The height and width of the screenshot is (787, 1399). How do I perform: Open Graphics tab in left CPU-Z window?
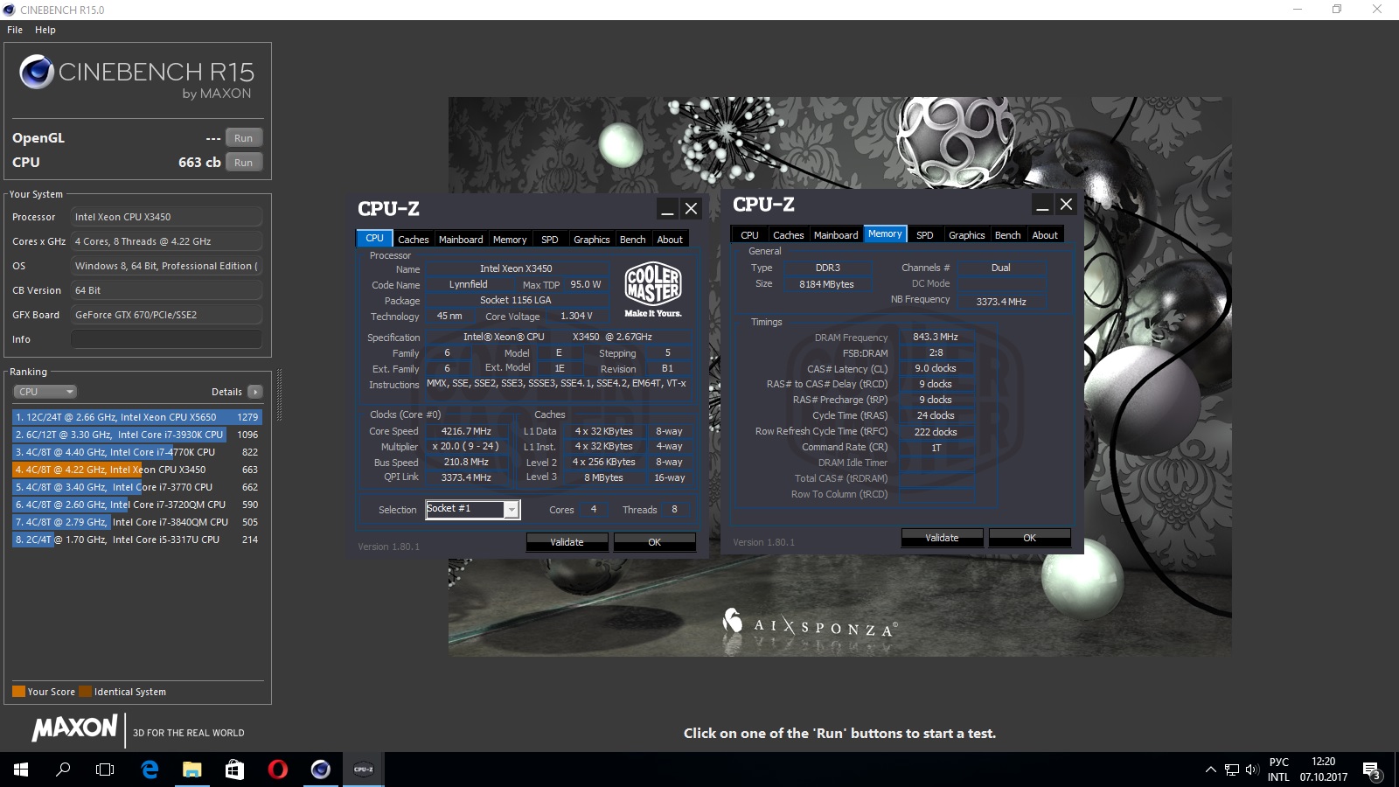click(x=592, y=240)
